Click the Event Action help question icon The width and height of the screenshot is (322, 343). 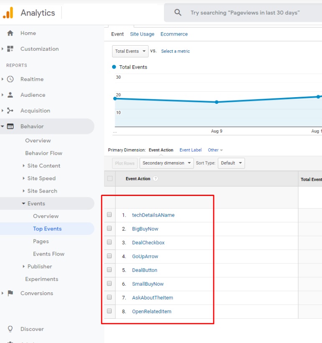156,179
